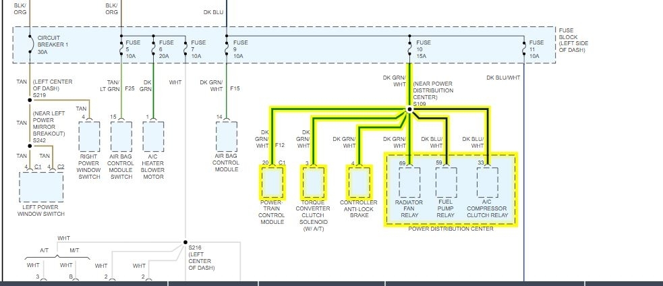Click the 'FUSE 11 10A' label
The width and height of the screenshot is (663, 286).
(x=537, y=49)
